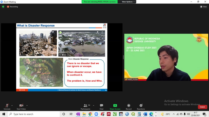Open the weather 26°C widget
This screenshot has width=209, height=117.
(166, 114)
